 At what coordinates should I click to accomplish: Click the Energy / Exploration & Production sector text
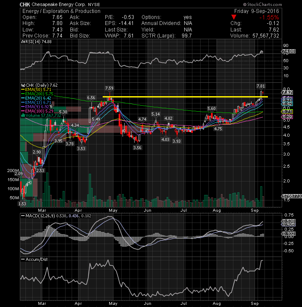click(x=61, y=11)
